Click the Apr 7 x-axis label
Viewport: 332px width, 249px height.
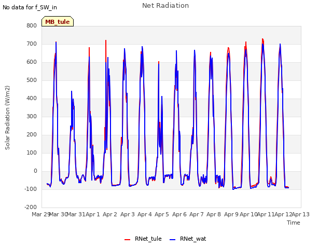click(x=197, y=214)
